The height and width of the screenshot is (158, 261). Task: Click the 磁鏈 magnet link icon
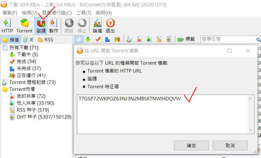coord(41,26)
